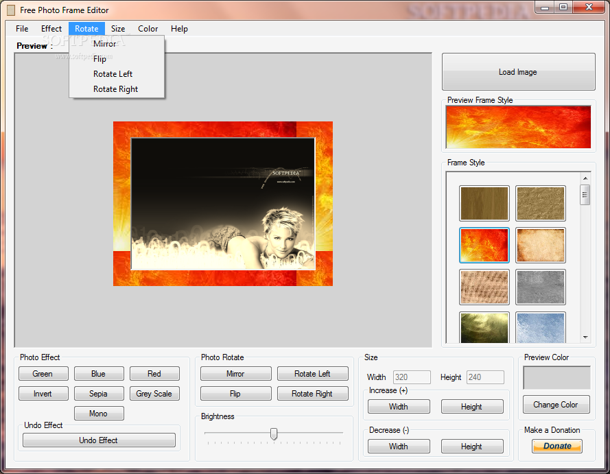610x474 pixels.
Task: Choose the burlap fabric frame style
Action: pyautogui.click(x=484, y=287)
